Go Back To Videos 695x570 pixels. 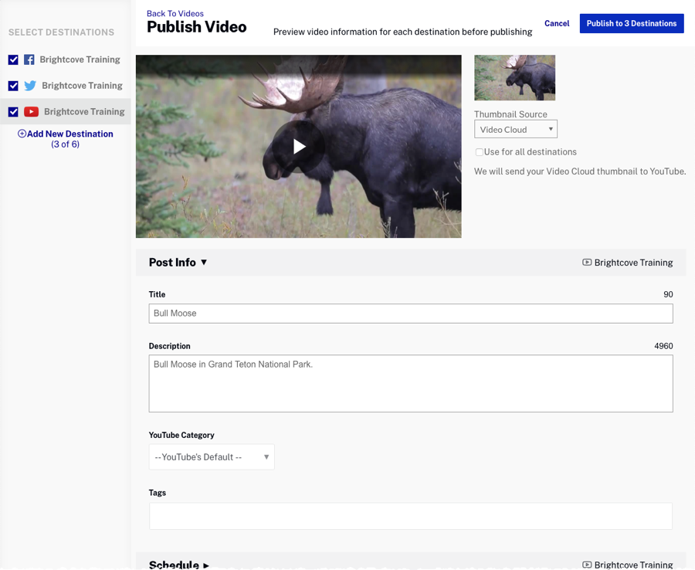[175, 13]
